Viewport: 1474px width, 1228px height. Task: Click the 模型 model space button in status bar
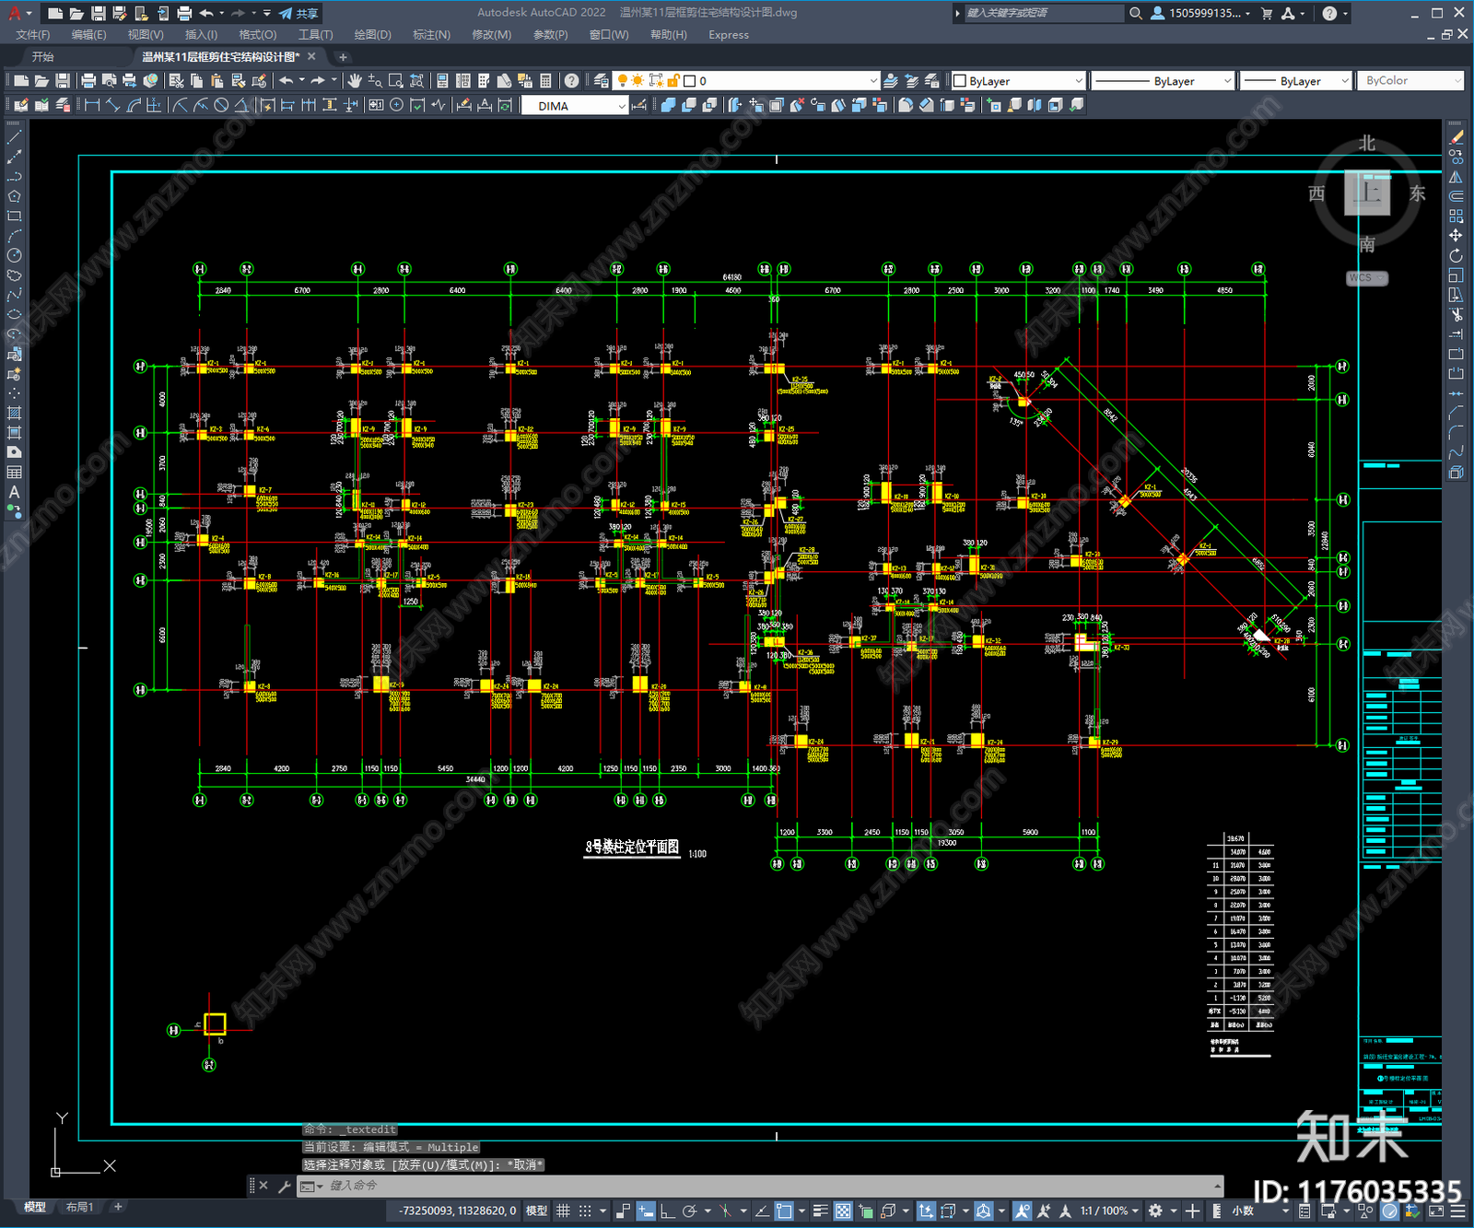536,1210
